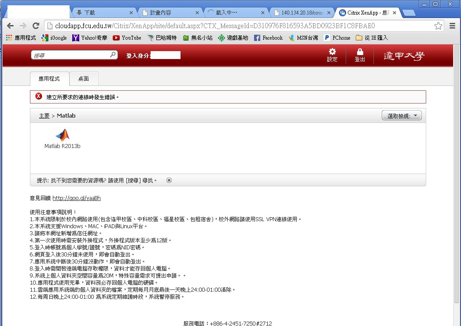Open the Facebook bookmark

click(268, 37)
